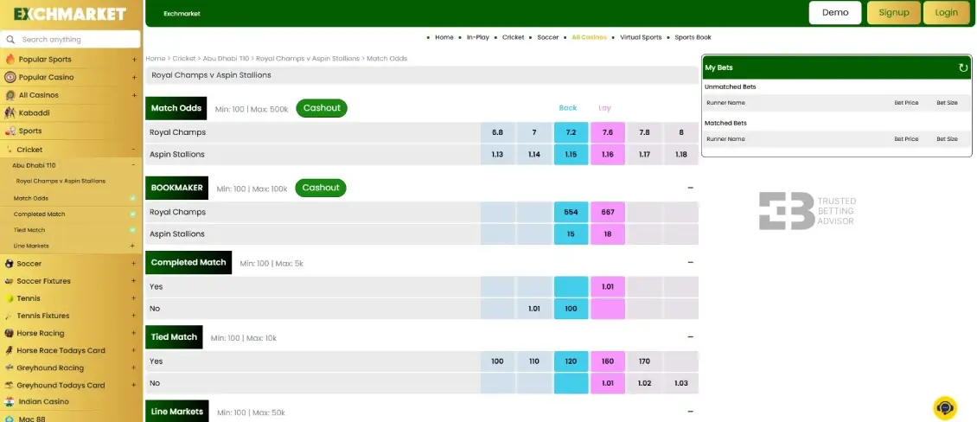Image resolution: width=977 pixels, height=422 pixels.
Task: Expand Line Markets in the sidebar
Action: [x=133, y=246]
